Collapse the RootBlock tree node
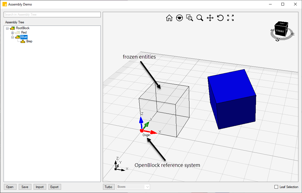The height and width of the screenshot is (193, 302). click(x=7, y=28)
